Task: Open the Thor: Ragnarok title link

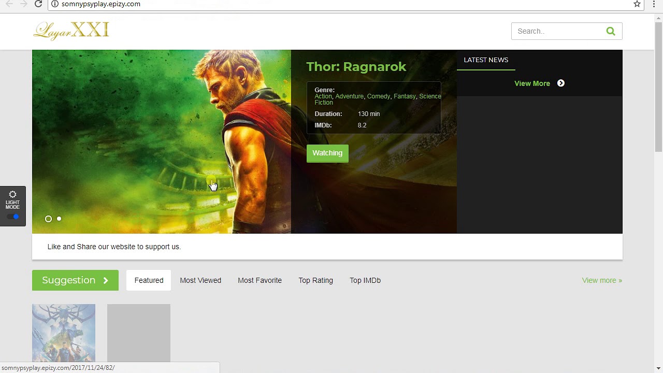Action: pos(356,67)
